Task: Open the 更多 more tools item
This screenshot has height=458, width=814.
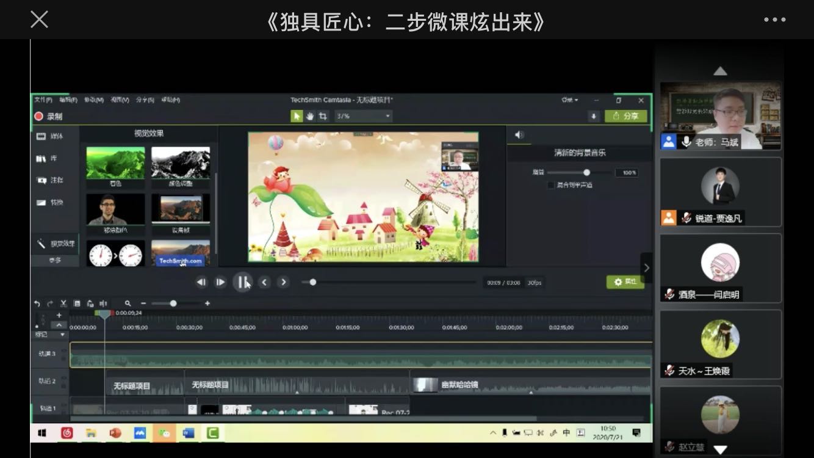Action: (55, 260)
